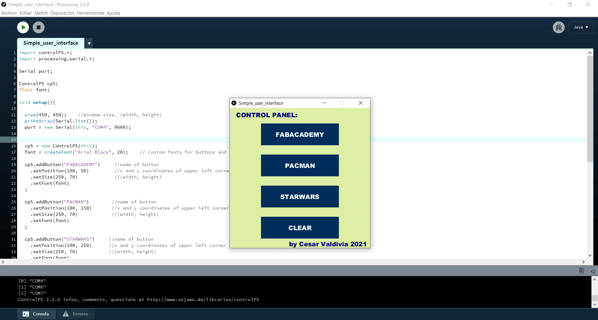
Task: Open the Java mode dropdown
Action: coord(581,27)
